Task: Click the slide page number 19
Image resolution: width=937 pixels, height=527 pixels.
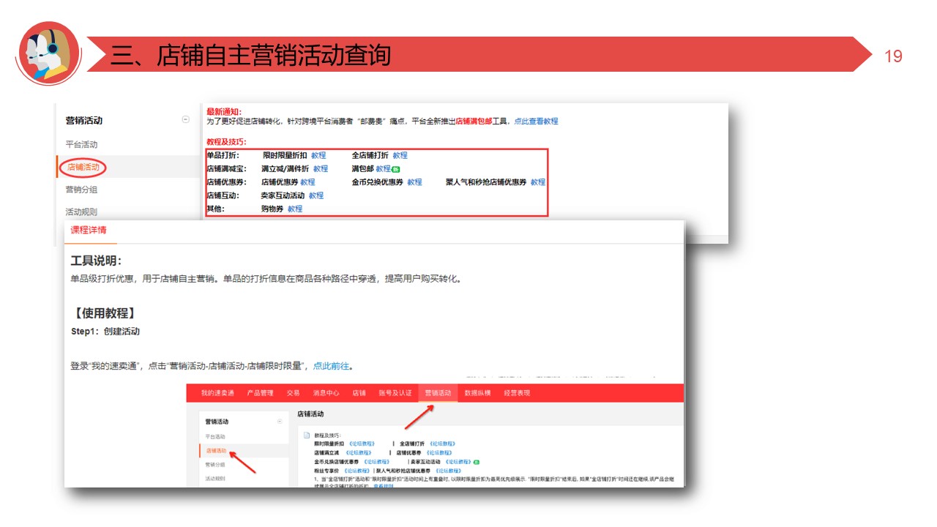Action: [894, 56]
